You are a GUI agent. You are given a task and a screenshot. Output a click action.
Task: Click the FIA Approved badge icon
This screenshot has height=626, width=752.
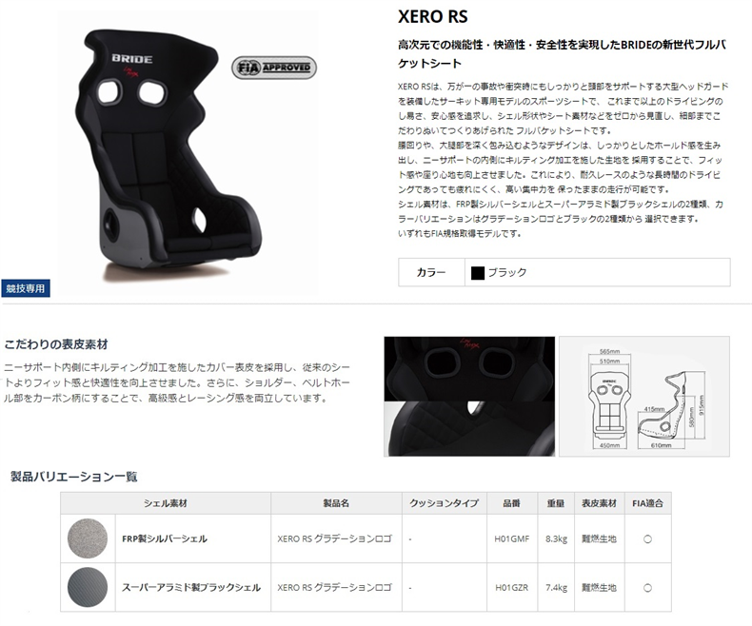(x=274, y=68)
